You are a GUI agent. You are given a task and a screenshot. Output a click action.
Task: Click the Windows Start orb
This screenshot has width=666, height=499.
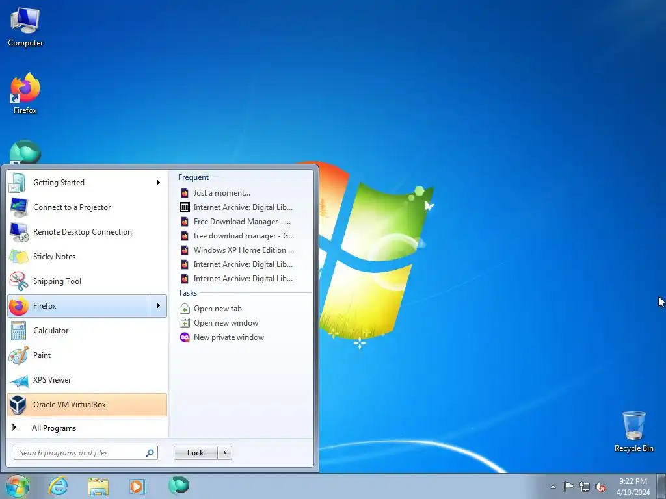pos(17,486)
